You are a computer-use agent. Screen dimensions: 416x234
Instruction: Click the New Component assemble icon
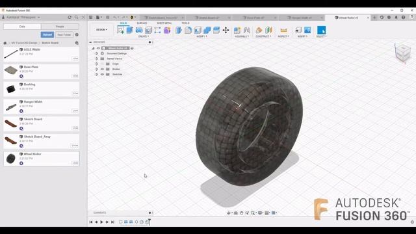[237, 30]
